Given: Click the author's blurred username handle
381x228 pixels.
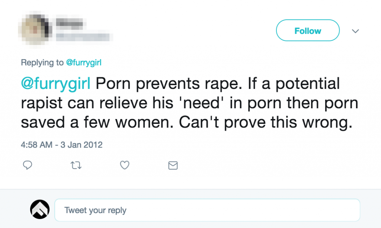Looking at the screenshot, I should coord(84,37).
